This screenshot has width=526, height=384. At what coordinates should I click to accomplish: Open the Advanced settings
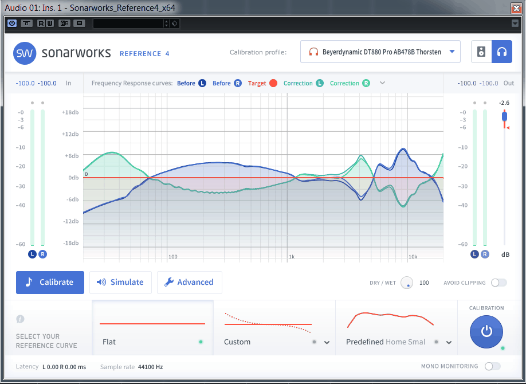(189, 283)
